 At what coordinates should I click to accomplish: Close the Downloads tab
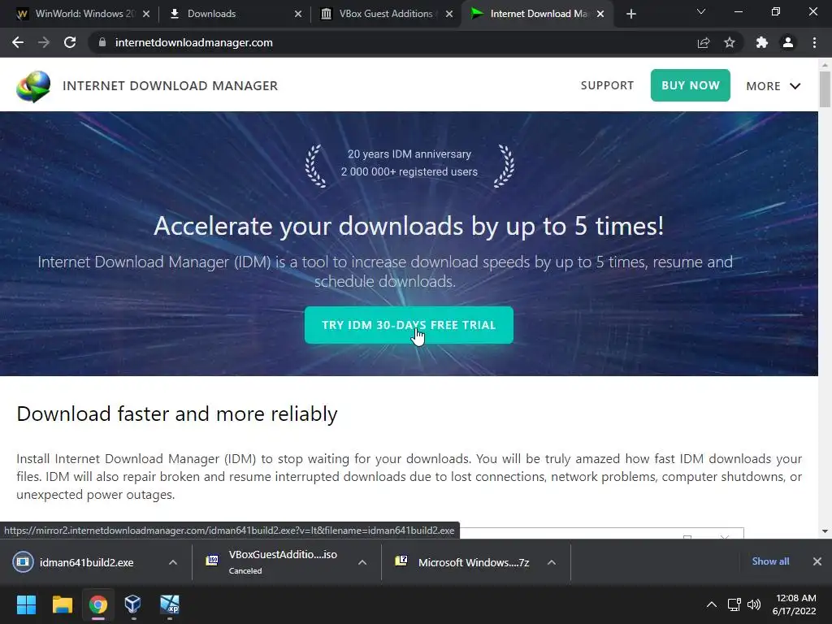click(x=298, y=14)
